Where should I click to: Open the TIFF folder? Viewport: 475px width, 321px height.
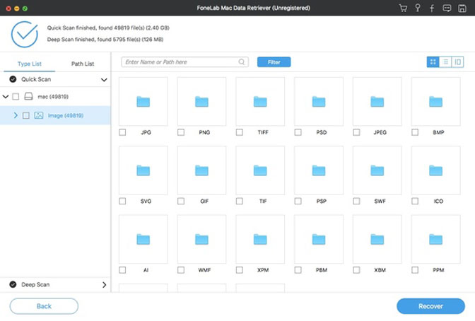[260, 102]
